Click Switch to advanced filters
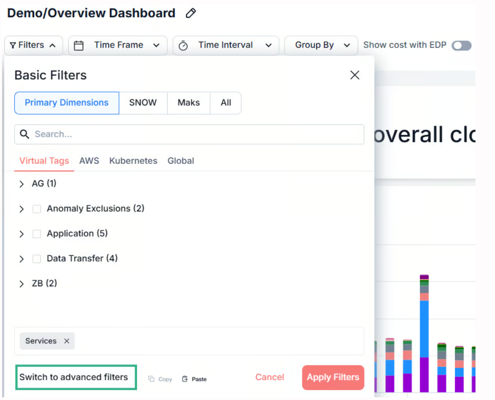This screenshot has width=495, height=400. (74, 377)
